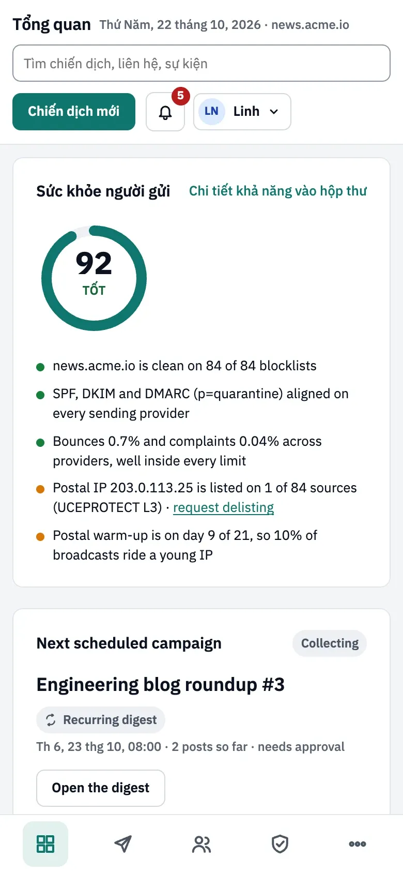The width and height of the screenshot is (403, 873).
Task: Open the dashboard grid tab
Action: click(45, 844)
